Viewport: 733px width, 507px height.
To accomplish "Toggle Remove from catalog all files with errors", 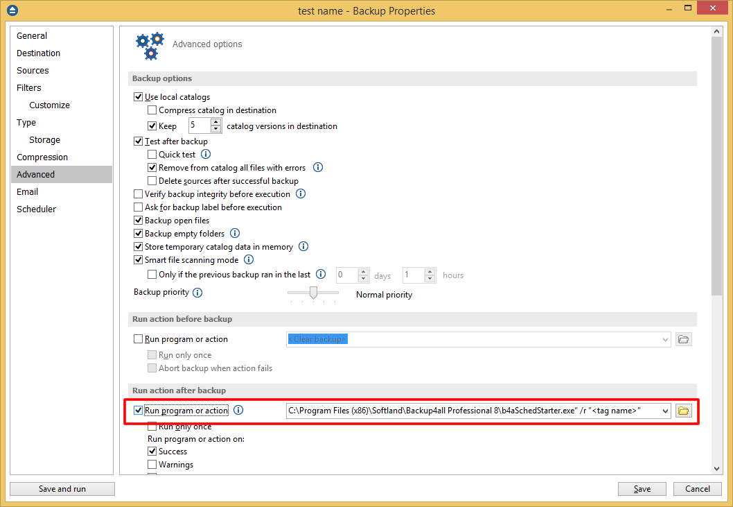I will (152, 168).
